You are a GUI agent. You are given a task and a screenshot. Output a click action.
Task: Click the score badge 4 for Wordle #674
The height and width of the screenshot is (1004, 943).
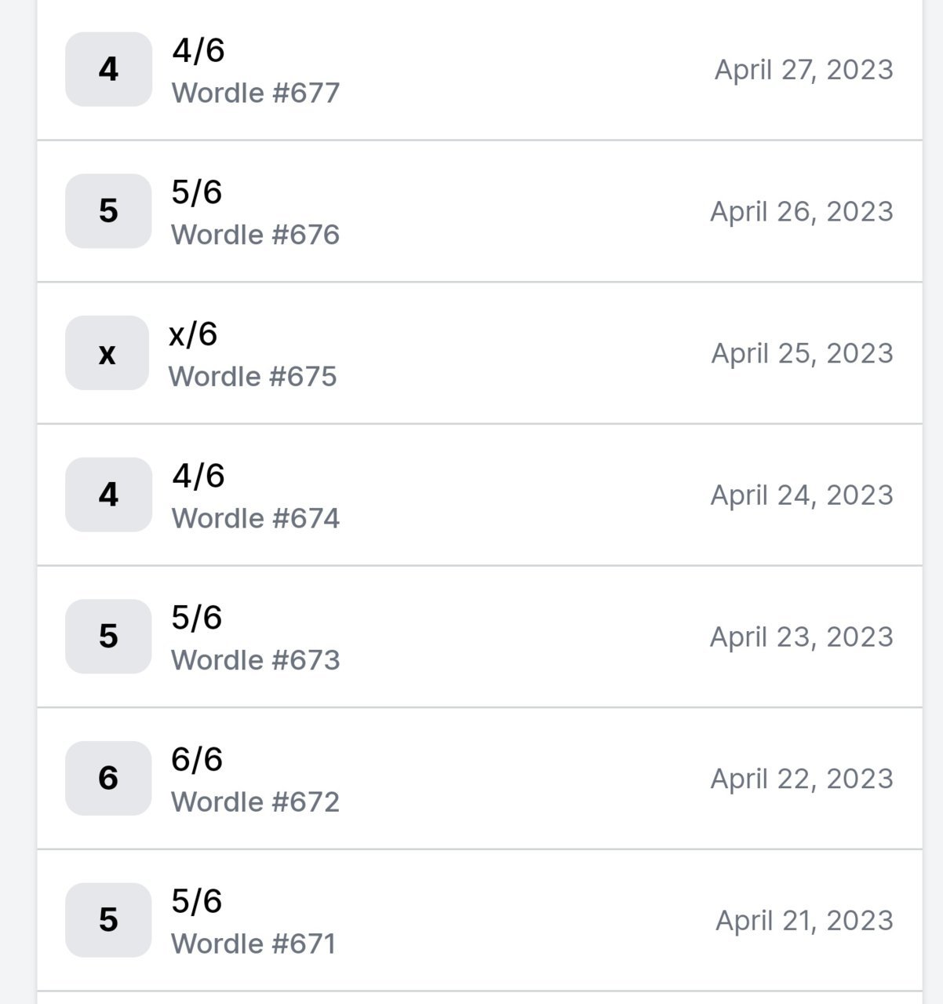pyautogui.click(x=108, y=495)
